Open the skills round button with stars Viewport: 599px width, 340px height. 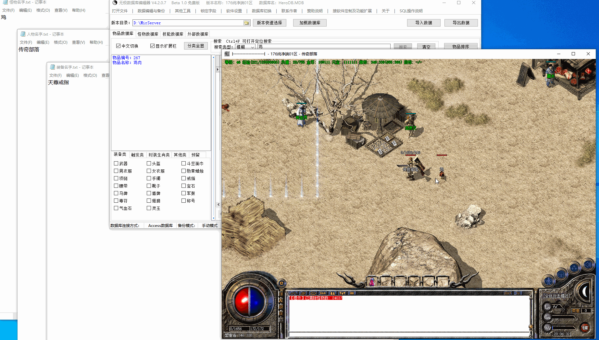(x=574, y=268)
